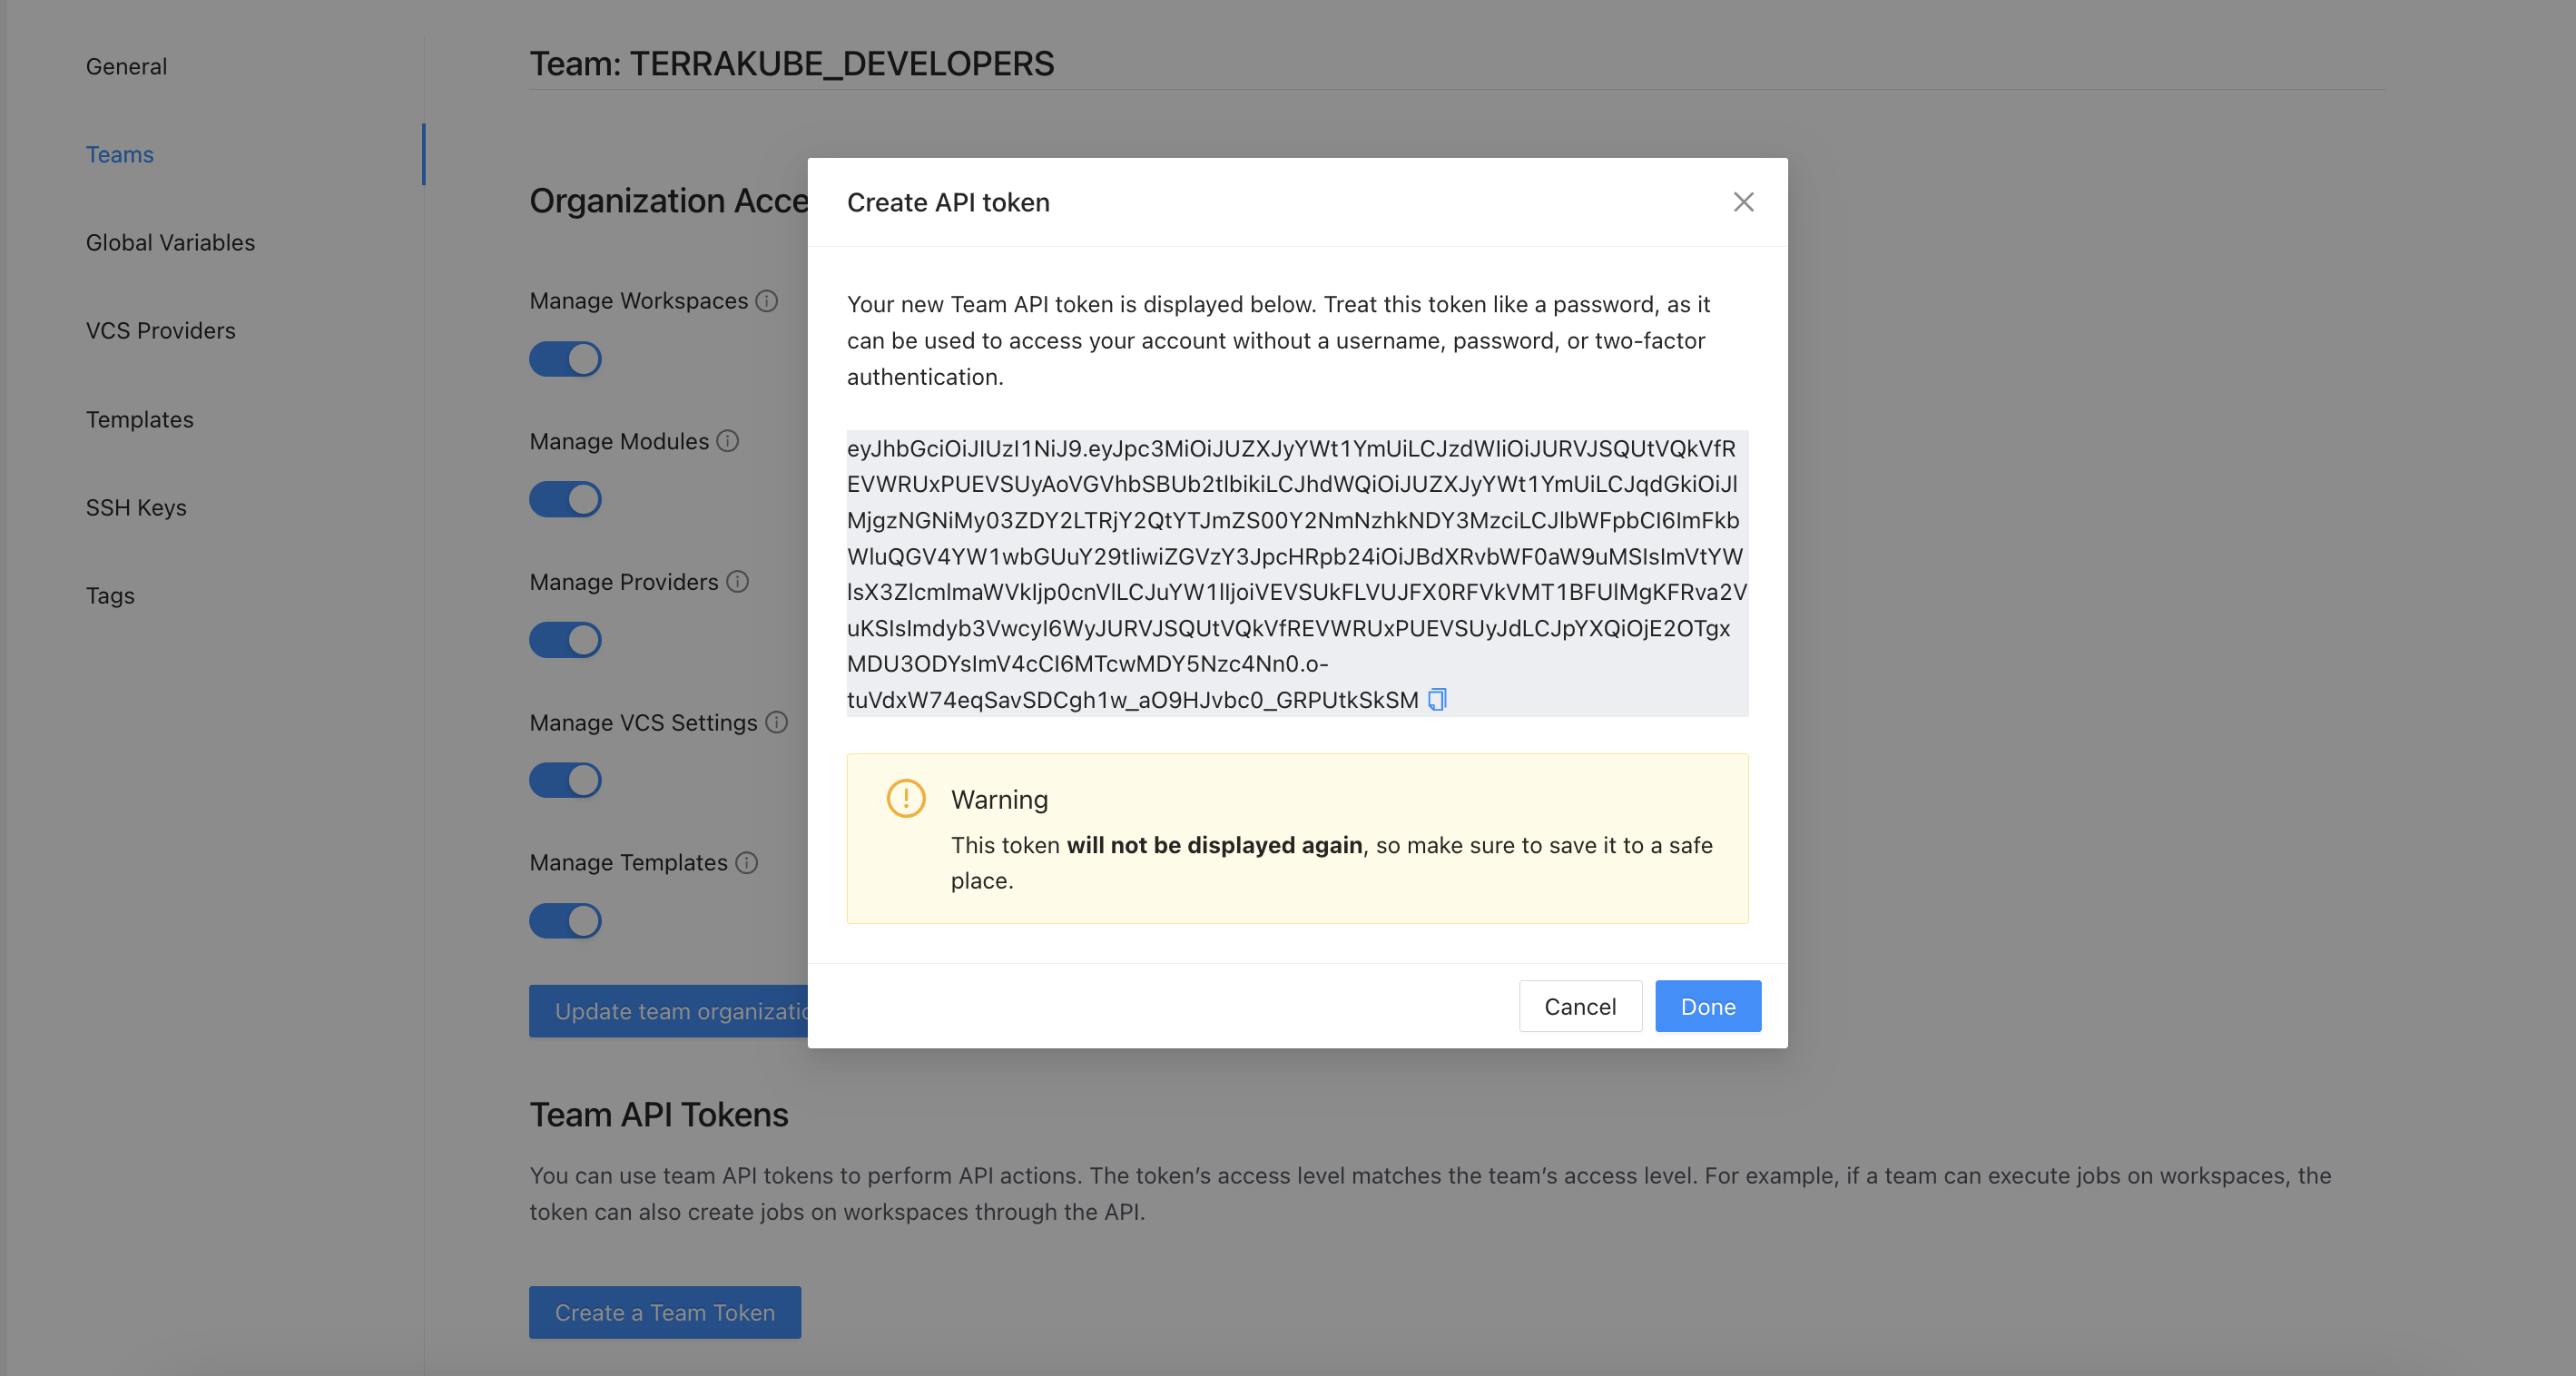Click the Manage Workspaces info icon
The height and width of the screenshot is (1376, 2576).
pyautogui.click(x=766, y=301)
